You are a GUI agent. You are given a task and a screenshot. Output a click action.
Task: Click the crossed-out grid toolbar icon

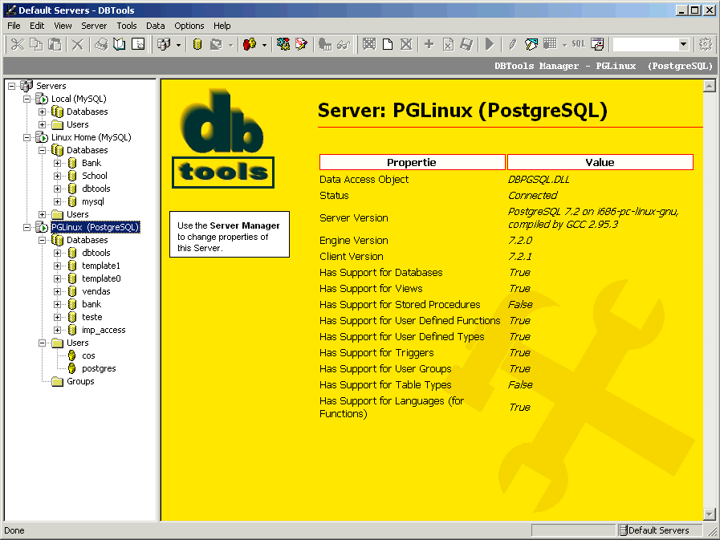click(406, 44)
